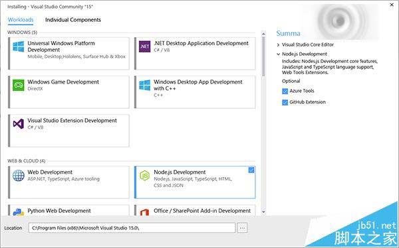Close the installer window
This screenshot has width=399, height=248.
click(x=392, y=5)
